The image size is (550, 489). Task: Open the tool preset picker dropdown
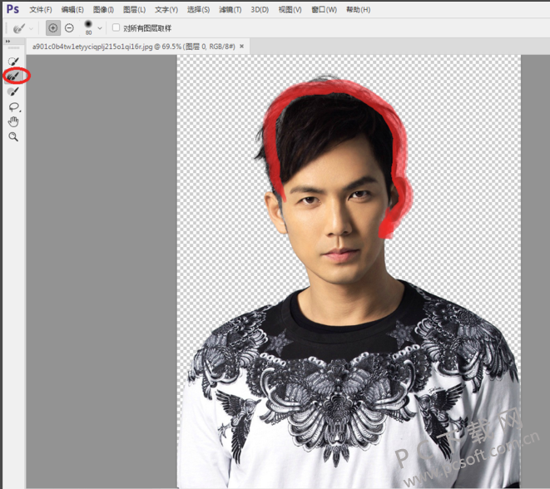click(x=19, y=28)
